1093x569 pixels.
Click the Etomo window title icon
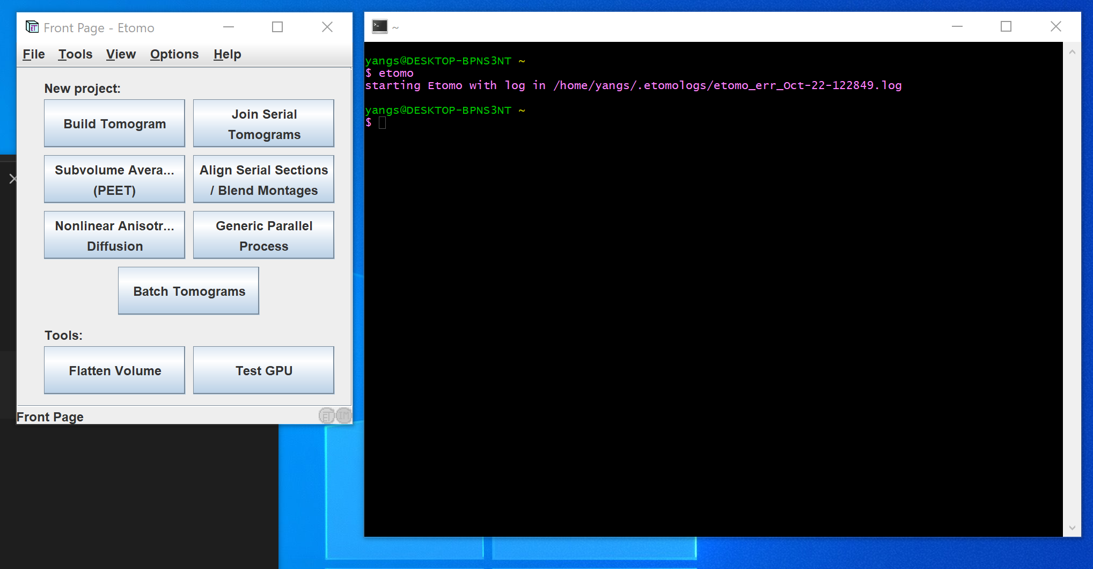coord(32,27)
